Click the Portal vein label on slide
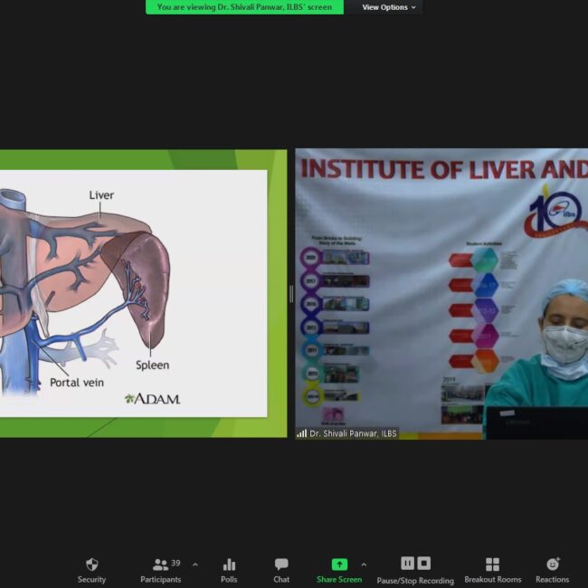Viewport: 588px width, 588px height. [x=77, y=383]
